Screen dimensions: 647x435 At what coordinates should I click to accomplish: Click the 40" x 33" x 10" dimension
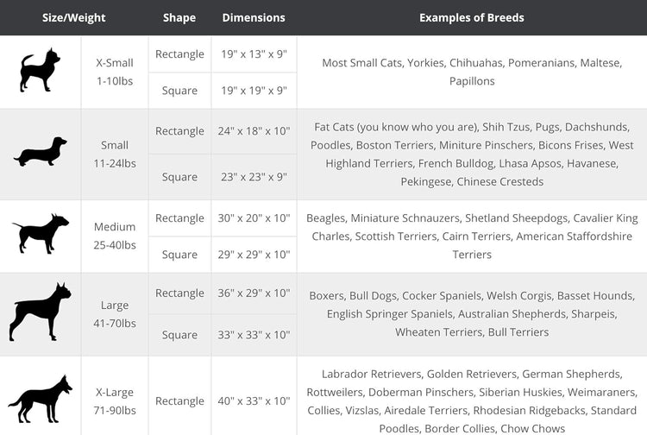254,400
